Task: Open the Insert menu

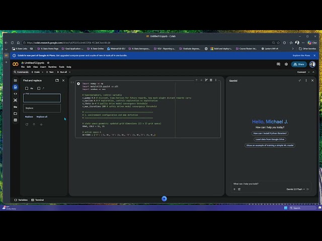Action: coord(43,67)
